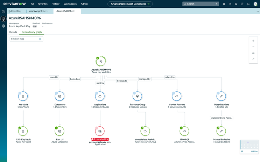Select the East US datacenter node
Image resolution: width=260 pixels, height=162 pixels.
59,131
